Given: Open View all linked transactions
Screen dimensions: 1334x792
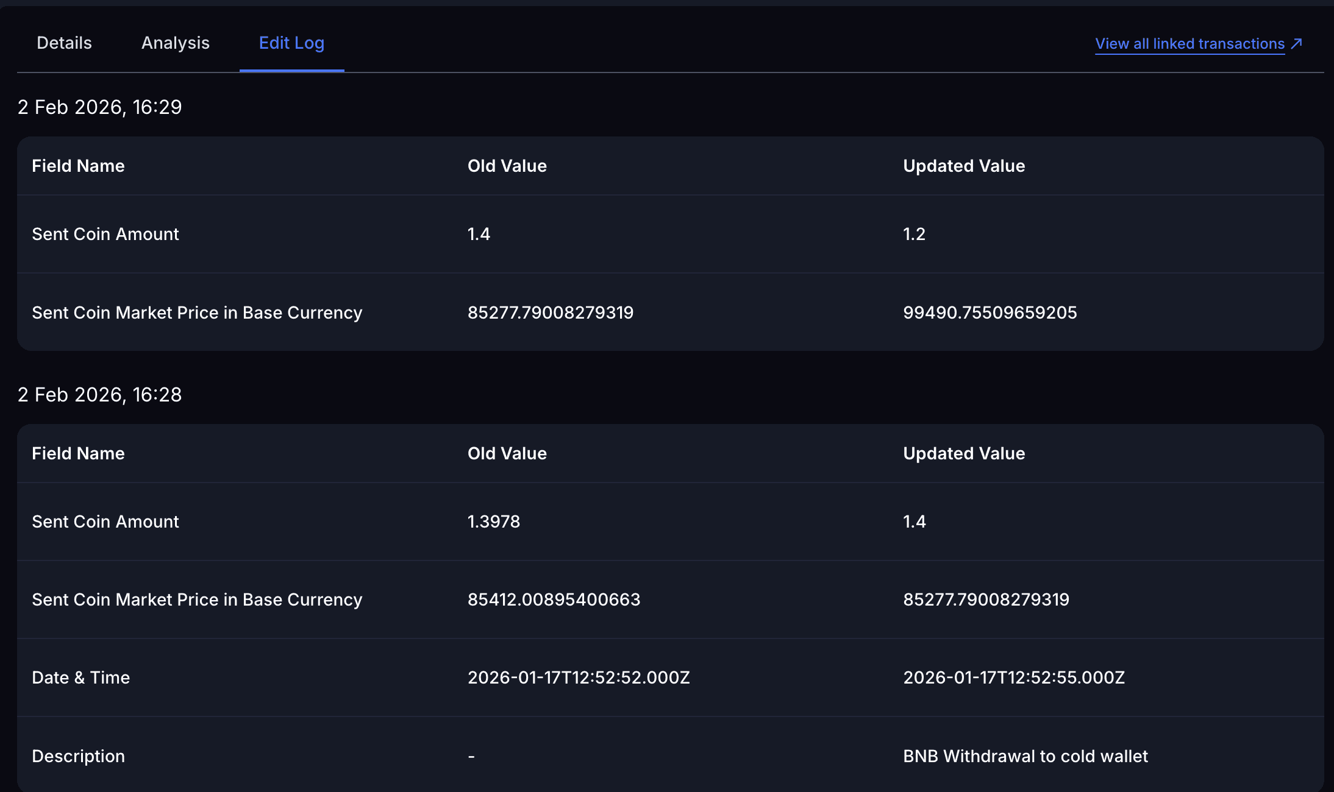Looking at the screenshot, I should pos(1189,43).
